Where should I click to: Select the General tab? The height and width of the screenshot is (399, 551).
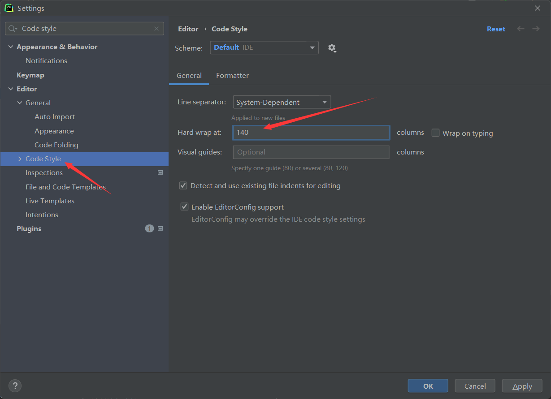[189, 75]
